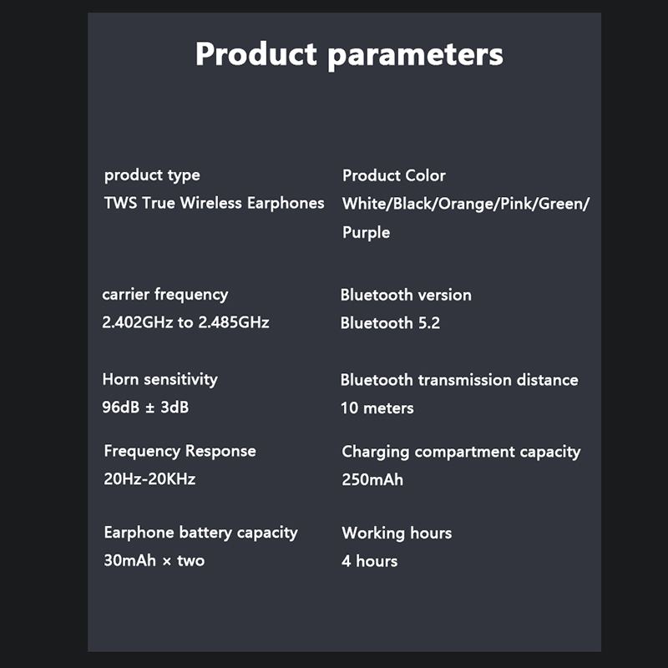
Task: Select the Bluetooth 5.2 value
Action: pyautogui.click(x=390, y=323)
